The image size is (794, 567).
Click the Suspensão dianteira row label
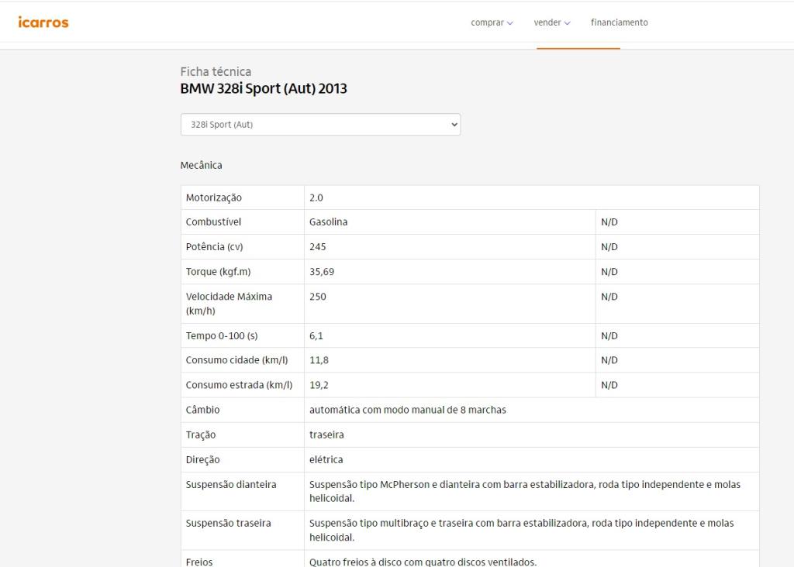point(231,484)
